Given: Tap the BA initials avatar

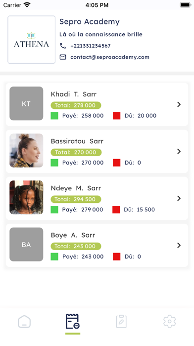Looking at the screenshot, I should click(26, 244).
